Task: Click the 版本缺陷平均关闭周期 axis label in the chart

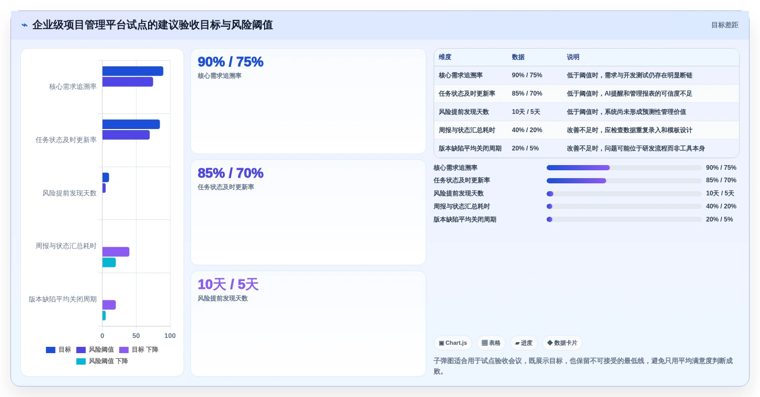Action: pyautogui.click(x=63, y=299)
